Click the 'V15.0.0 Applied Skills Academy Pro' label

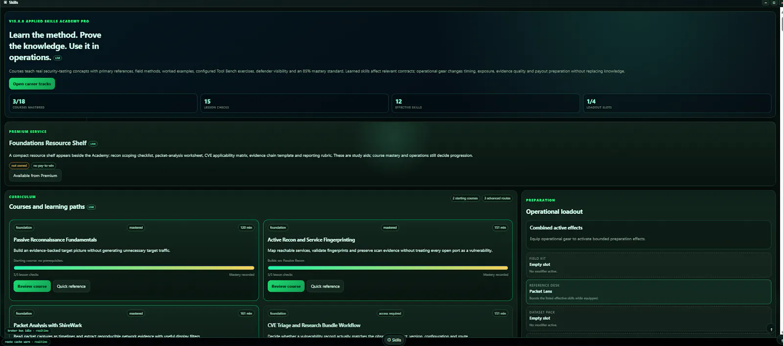49,22
